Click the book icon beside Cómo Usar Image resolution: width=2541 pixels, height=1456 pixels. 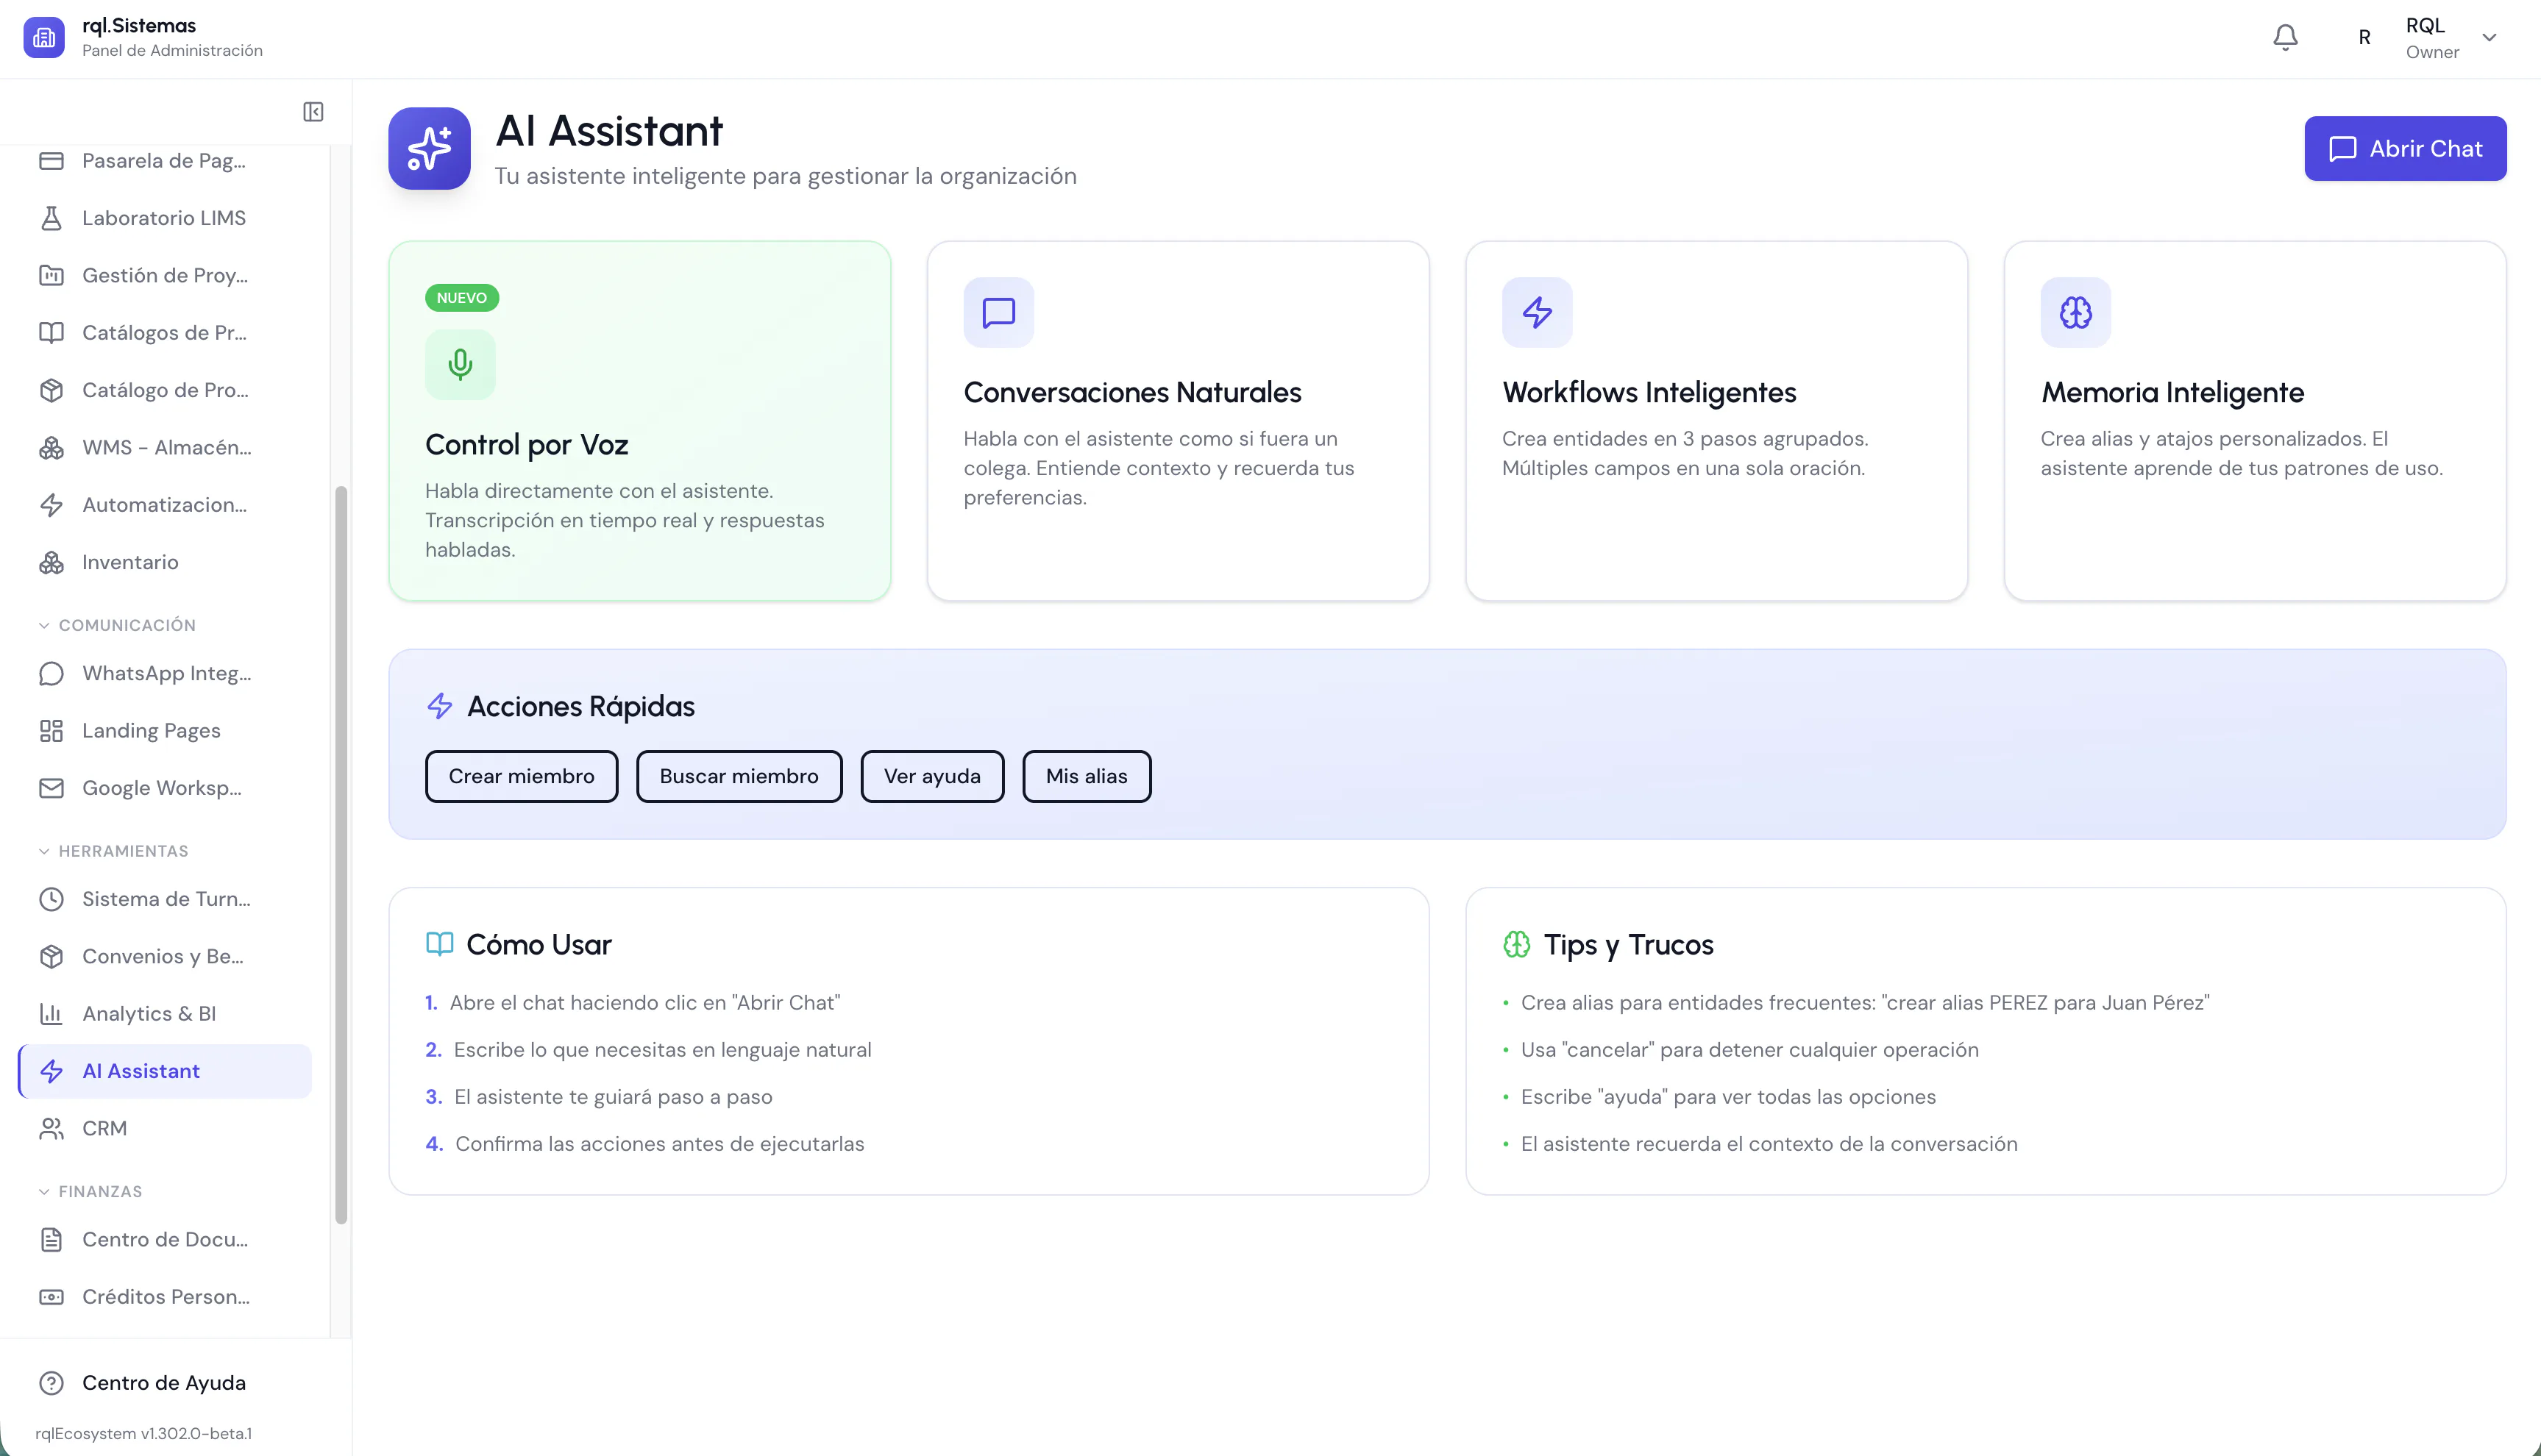[439, 944]
